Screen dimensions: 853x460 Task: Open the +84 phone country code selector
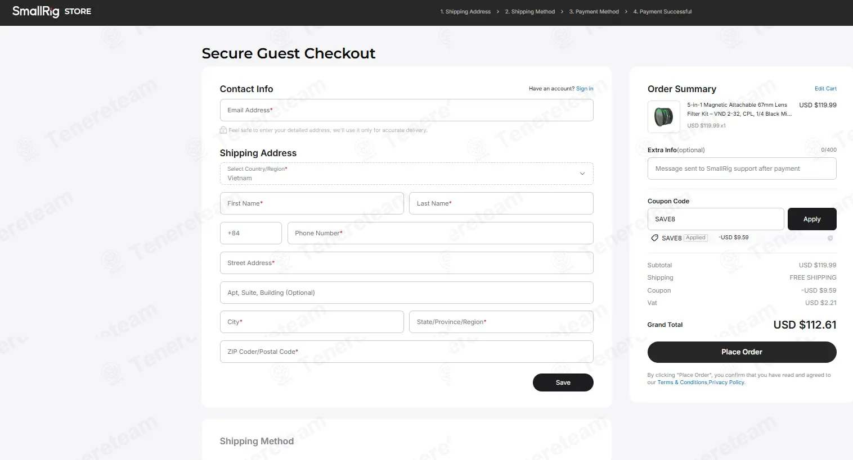[250, 233]
